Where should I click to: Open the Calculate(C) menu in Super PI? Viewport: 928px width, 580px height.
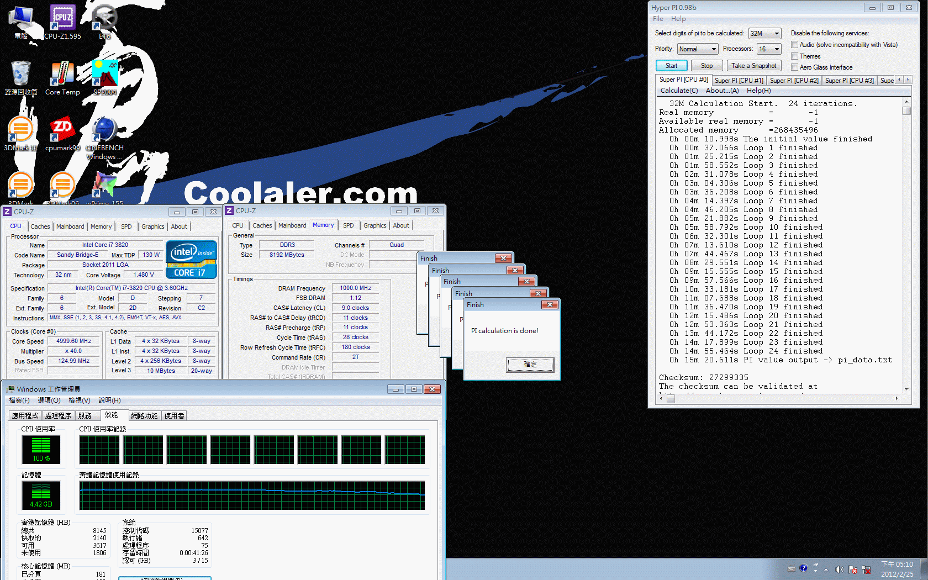tap(679, 91)
